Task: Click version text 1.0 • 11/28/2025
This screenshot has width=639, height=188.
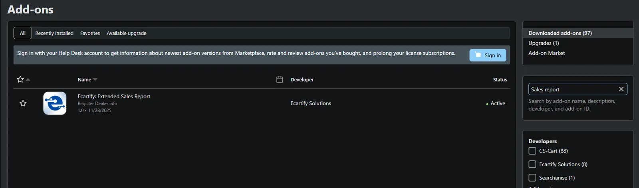Action: pyautogui.click(x=95, y=111)
